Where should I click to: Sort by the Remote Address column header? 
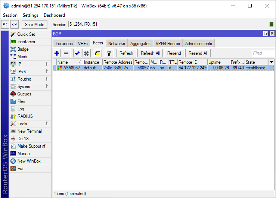point(118,62)
